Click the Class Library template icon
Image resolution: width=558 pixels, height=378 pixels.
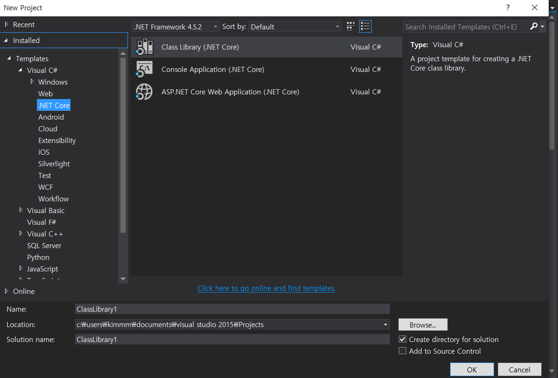(144, 47)
